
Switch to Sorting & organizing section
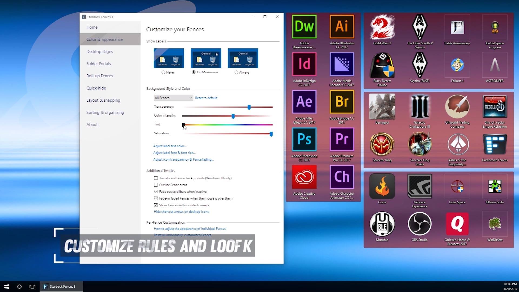[x=110, y=112]
